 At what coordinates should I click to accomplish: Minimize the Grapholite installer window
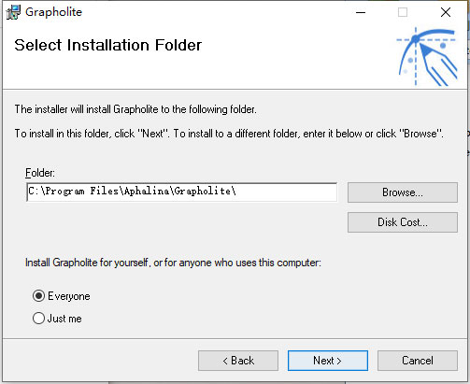tap(361, 12)
